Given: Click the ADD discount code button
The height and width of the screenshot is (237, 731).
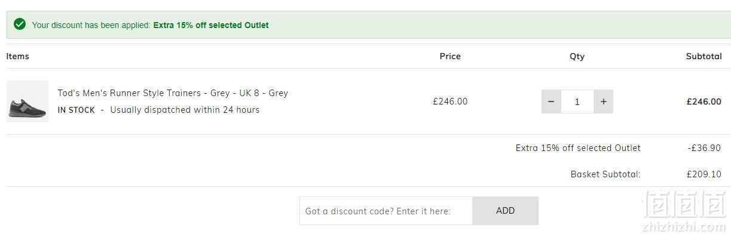Looking at the screenshot, I should 506,211.
